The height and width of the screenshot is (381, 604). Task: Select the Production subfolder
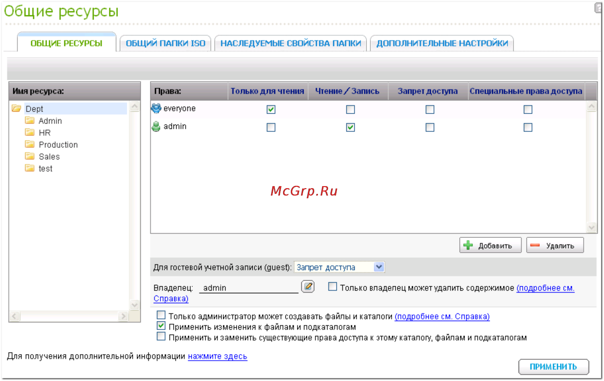(58, 144)
